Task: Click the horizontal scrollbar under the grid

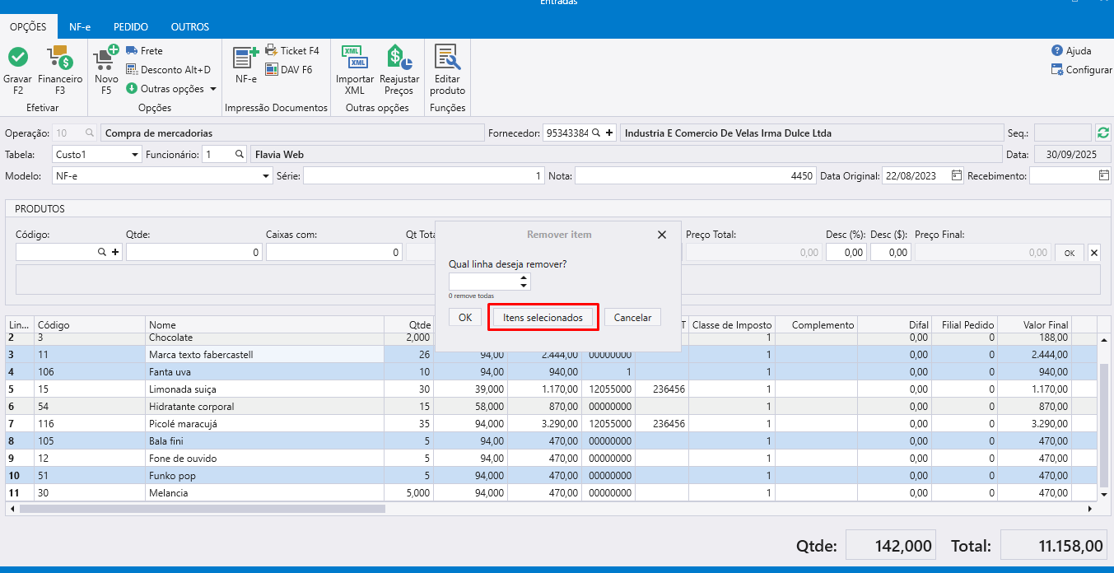Action: [x=203, y=509]
